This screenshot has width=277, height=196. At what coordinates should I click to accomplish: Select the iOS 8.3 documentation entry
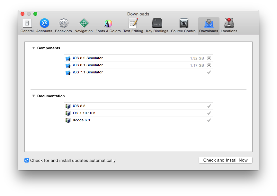pyautogui.click(x=79, y=106)
